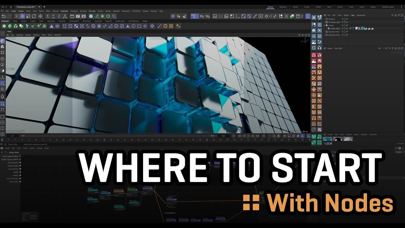Switch to the Sculpt layout tab
This screenshot has width=405, height=228.
coord(307,7)
